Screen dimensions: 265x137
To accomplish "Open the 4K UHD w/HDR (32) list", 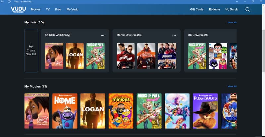I will click(x=57, y=35).
